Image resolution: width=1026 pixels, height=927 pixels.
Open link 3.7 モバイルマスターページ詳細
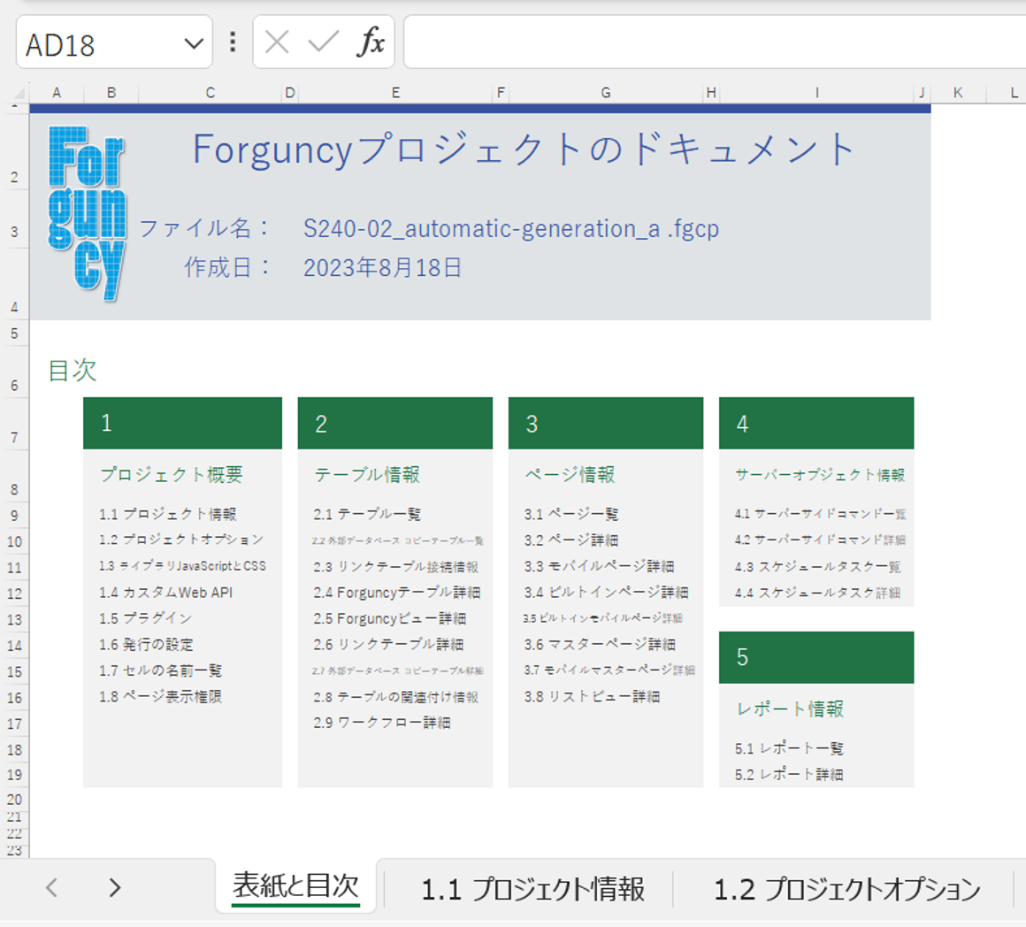pos(609,670)
